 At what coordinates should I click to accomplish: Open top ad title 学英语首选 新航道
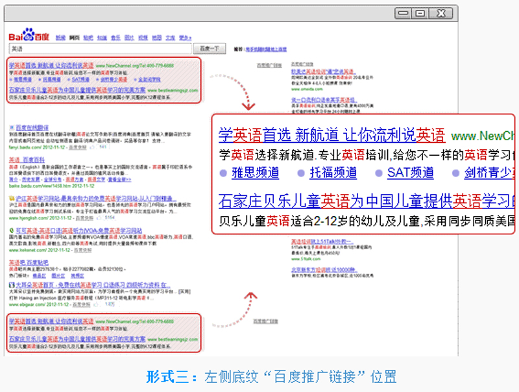tap(51, 66)
